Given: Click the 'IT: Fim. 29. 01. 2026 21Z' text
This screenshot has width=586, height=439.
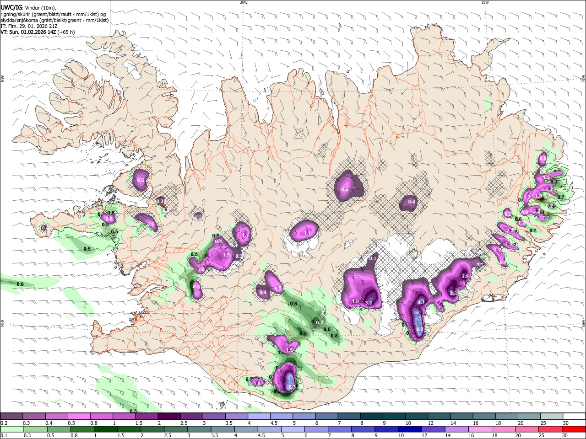Looking at the screenshot, I should point(29,26).
